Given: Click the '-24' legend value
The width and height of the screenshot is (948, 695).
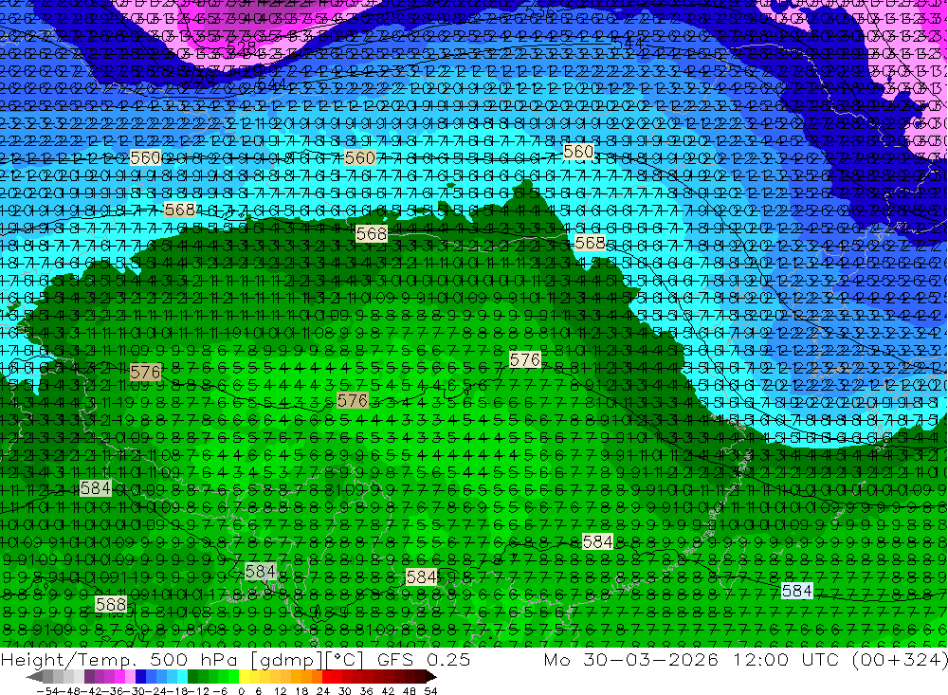Looking at the screenshot, I should (156, 691).
